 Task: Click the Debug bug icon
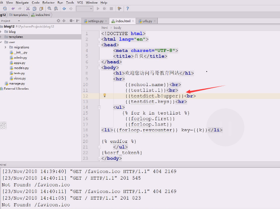(104, 8)
